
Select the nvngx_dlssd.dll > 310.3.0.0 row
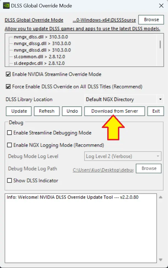[42, 50]
